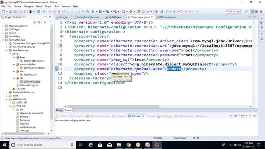Switch to the Design view tab
Screen dimensions: 265x149
click(59, 110)
